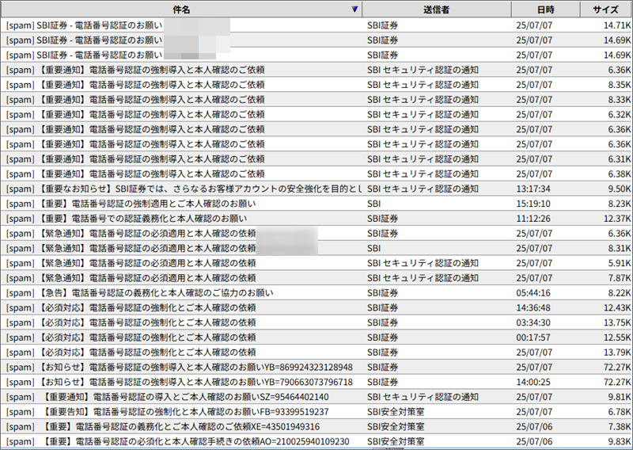Click the 6.78K size cell
Screen dimensions: 633x450
620,412
